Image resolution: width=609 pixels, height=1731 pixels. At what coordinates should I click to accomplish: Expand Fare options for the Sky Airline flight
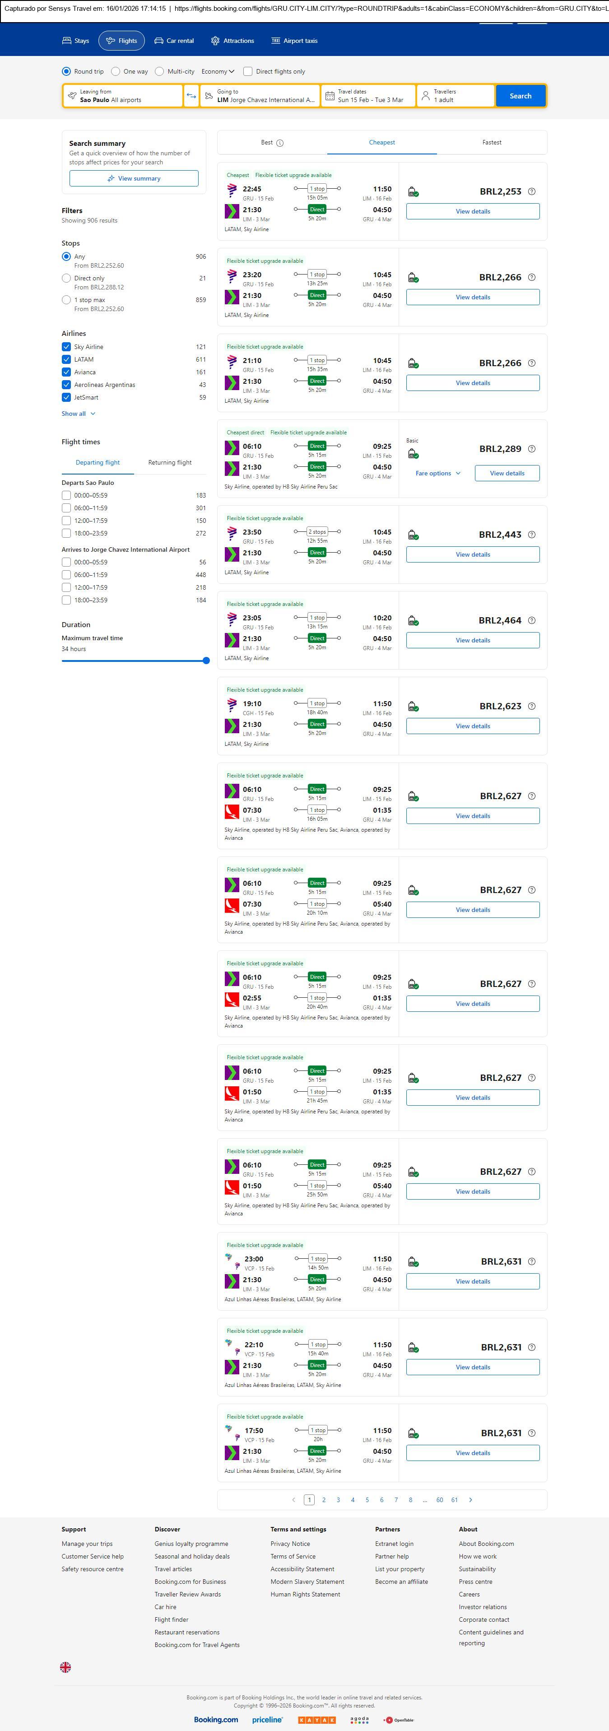point(438,474)
